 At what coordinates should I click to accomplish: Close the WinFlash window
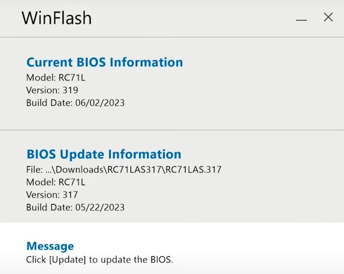click(328, 17)
